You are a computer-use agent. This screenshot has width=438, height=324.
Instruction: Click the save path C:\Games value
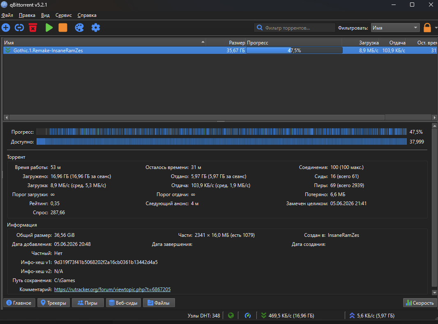click(x=65, y=280)
